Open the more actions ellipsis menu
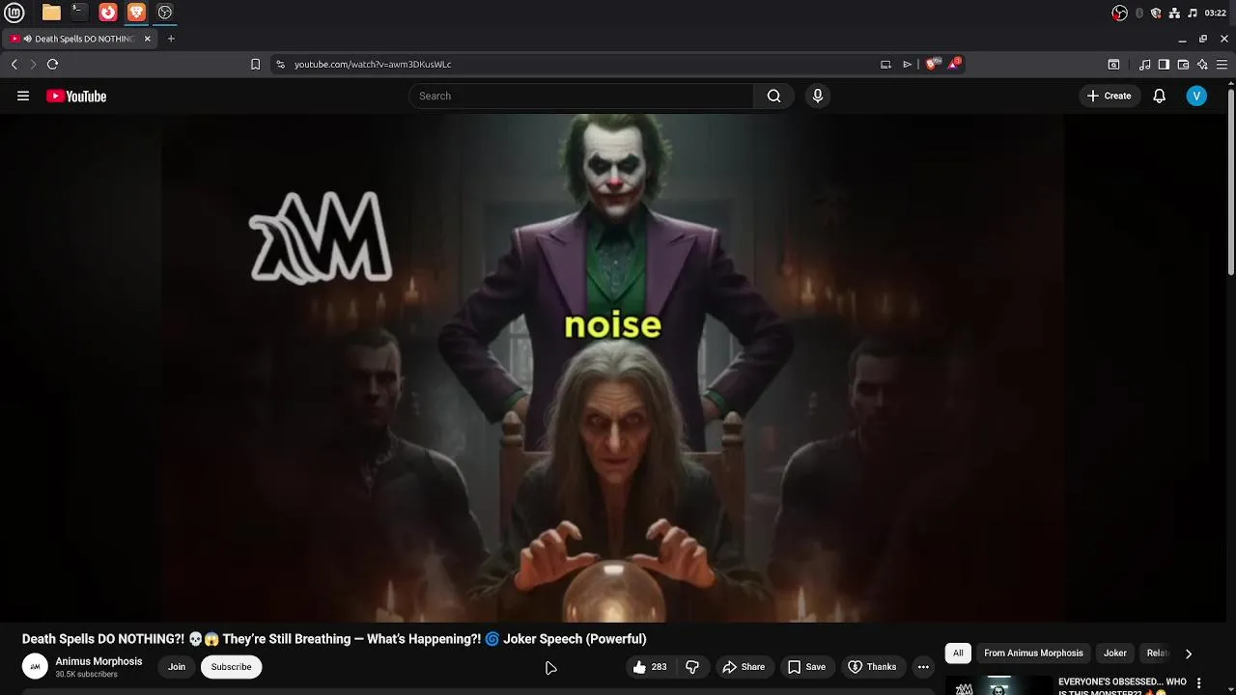 [x=923, y=667]
